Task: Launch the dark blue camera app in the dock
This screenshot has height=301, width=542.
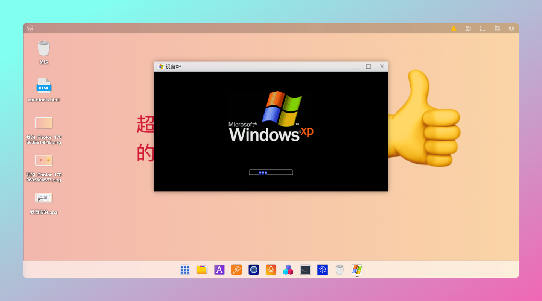Action: (x=253, y=269)
